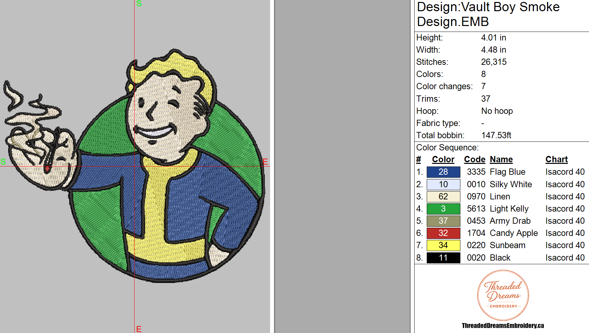Select the Width value 4.48 in
Viewport: 589px width, 333px height.
pos(493,50)
